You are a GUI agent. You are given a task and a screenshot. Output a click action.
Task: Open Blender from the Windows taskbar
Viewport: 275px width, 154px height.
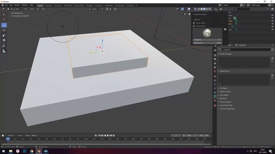(39, 151)
